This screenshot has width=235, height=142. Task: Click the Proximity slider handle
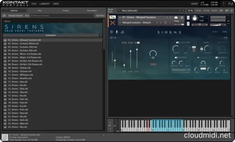pos(115,61)
